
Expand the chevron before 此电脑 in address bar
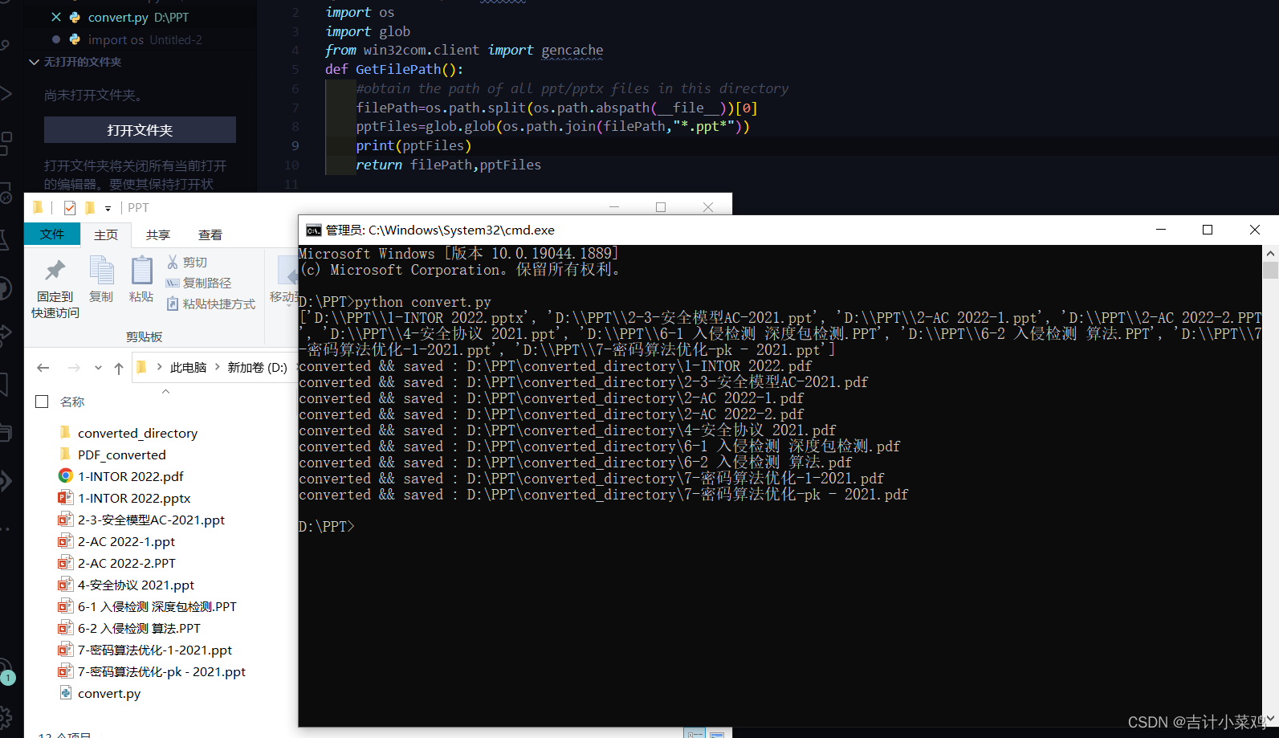(159, 367)
